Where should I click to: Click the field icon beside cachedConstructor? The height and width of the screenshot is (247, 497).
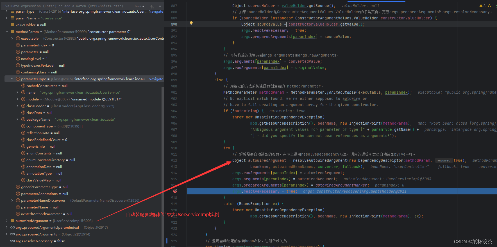click(23, 86)
